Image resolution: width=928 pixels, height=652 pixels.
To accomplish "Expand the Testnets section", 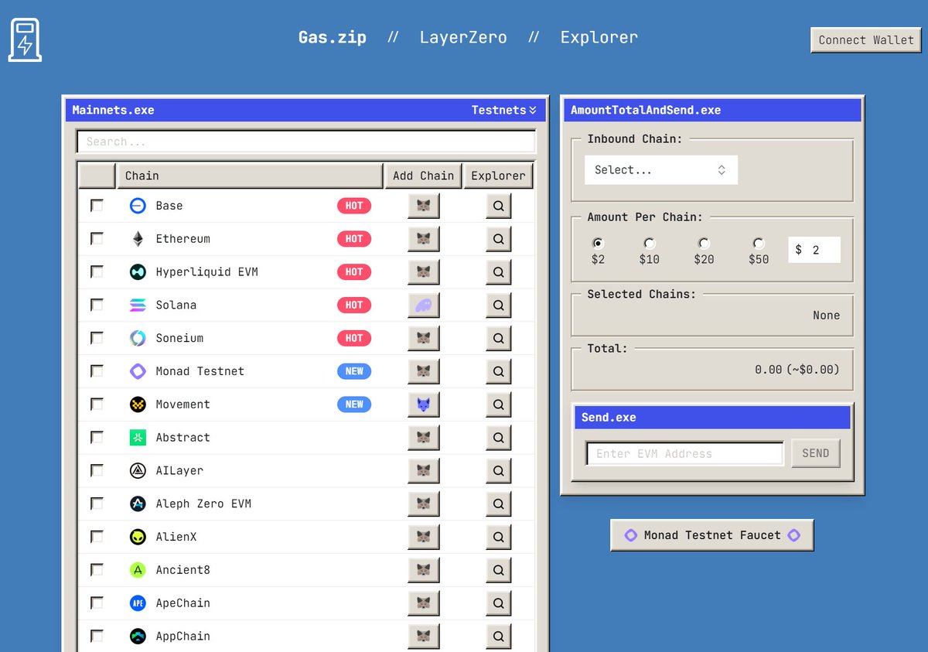I will point(503,110).
